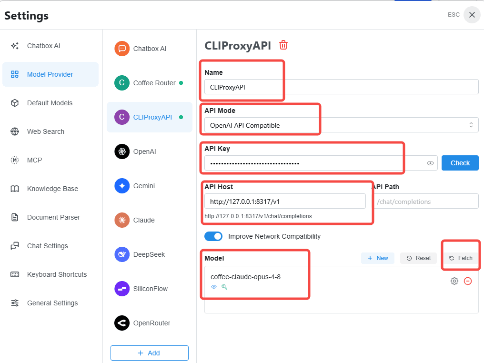The width and height of the screenshot is (484, 363).
Task: Open MCP settings section
Action: [x=50, y=160]
